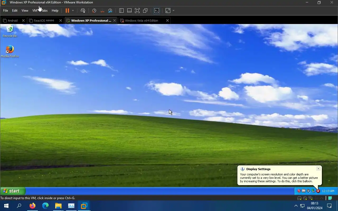Open Windows taskbar search

[x=19, y=206]
